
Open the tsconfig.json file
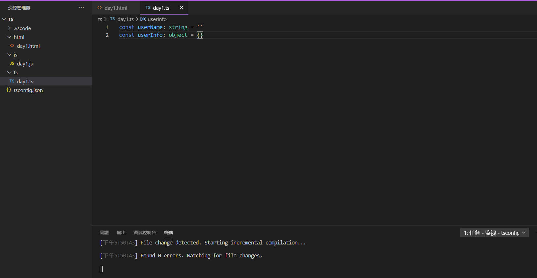pyautogui.click(x=46, y=90)
